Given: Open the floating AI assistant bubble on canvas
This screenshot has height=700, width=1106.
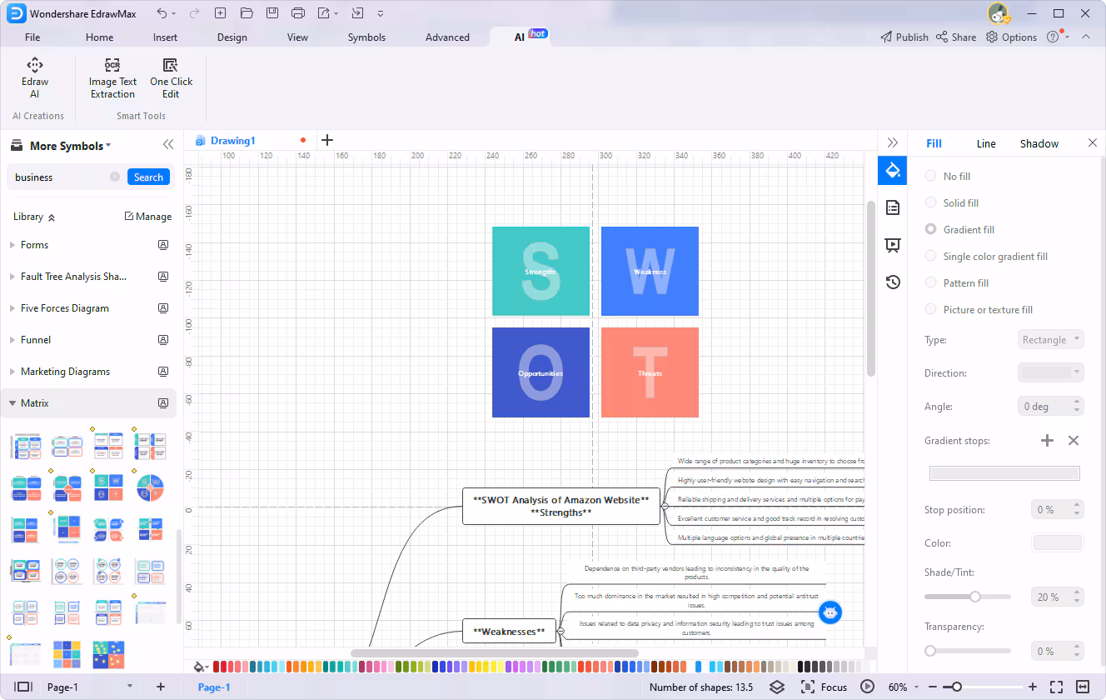Looking at the screenshot, I should 830,612.
